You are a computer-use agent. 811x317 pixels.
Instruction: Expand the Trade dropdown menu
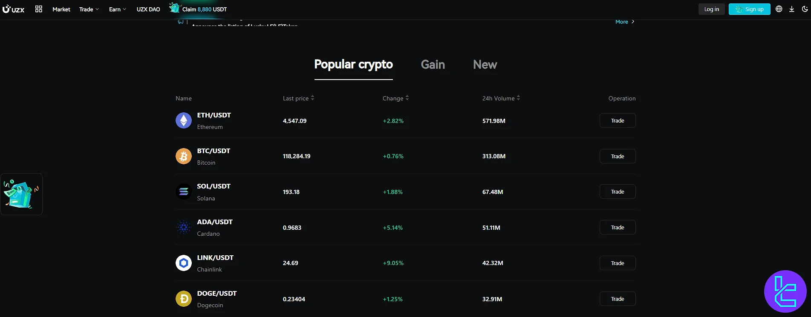click(89, 9)
